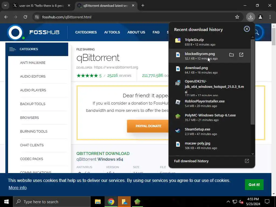Viewport: 276px width, 207px height.
Task: Open PolyMC-Windows-Setup-6.1.exe entry
Action: tap(209, 118)
